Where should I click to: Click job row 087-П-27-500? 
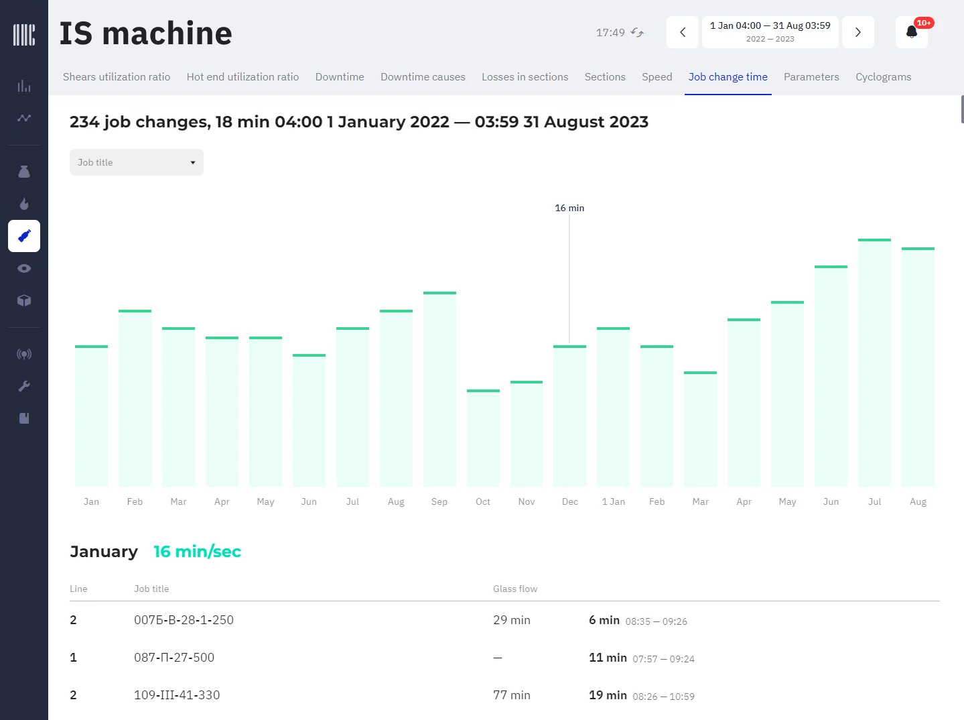[174, 658]
